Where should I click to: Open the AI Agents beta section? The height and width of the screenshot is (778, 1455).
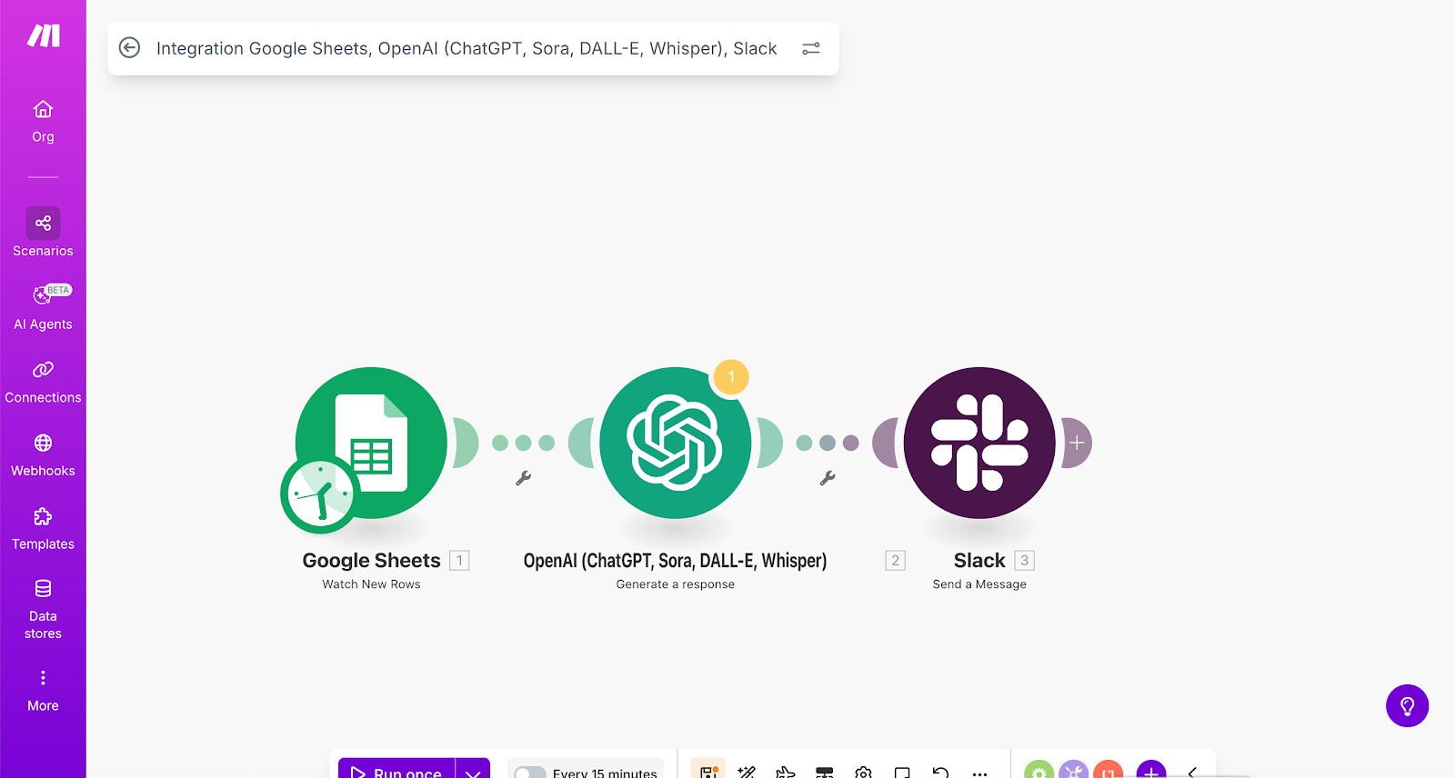click(x=43, y=306)
